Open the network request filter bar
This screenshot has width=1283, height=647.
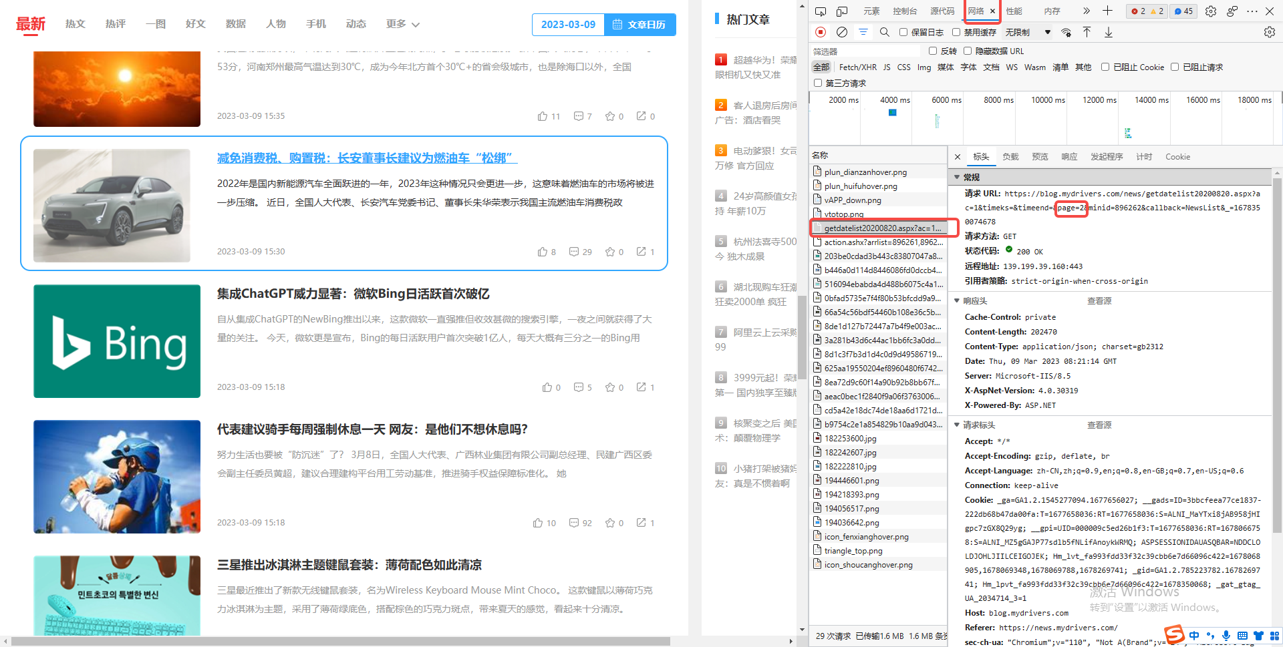point(863,31)
